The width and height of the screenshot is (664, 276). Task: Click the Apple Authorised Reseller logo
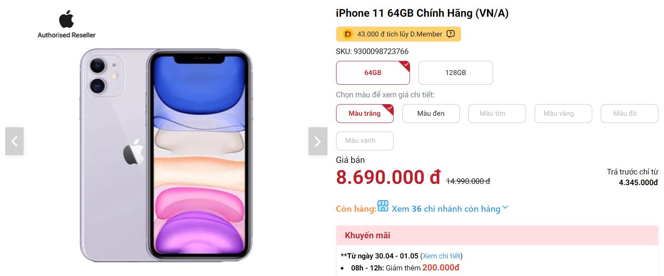pos(66,25)
